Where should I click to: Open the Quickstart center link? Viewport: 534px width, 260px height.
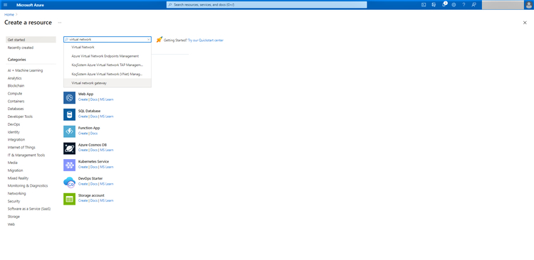point(206,40)
